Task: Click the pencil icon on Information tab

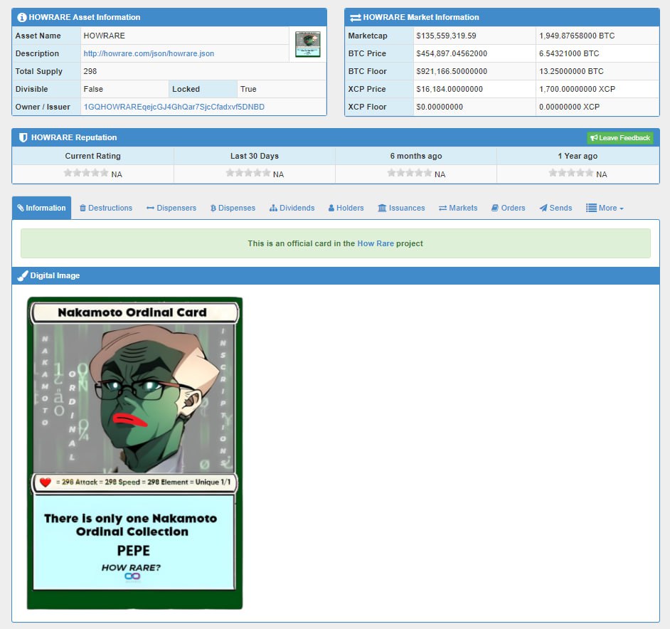Action: click(21, 208)
